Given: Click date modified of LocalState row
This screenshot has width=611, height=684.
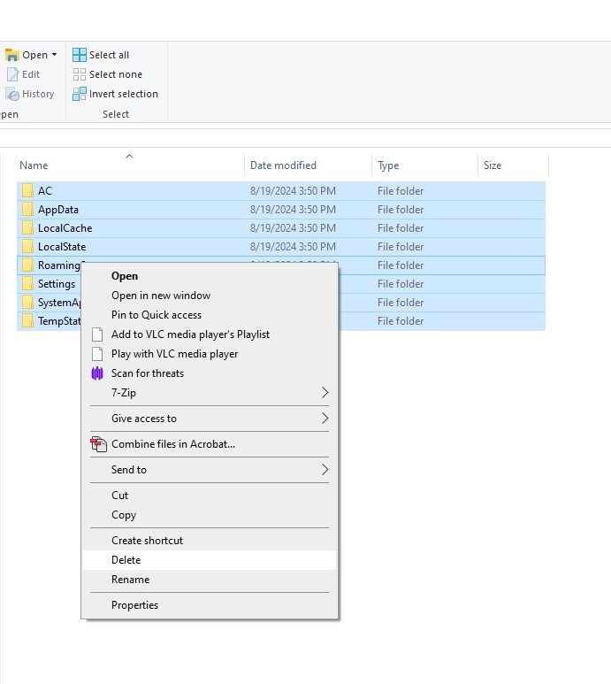Looking at the screenshot, I should click(x=293, y=247).
